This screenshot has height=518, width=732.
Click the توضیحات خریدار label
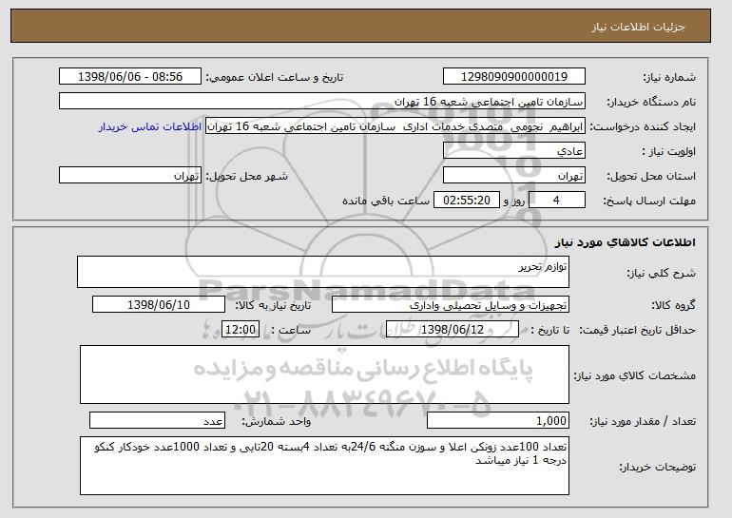657,467
